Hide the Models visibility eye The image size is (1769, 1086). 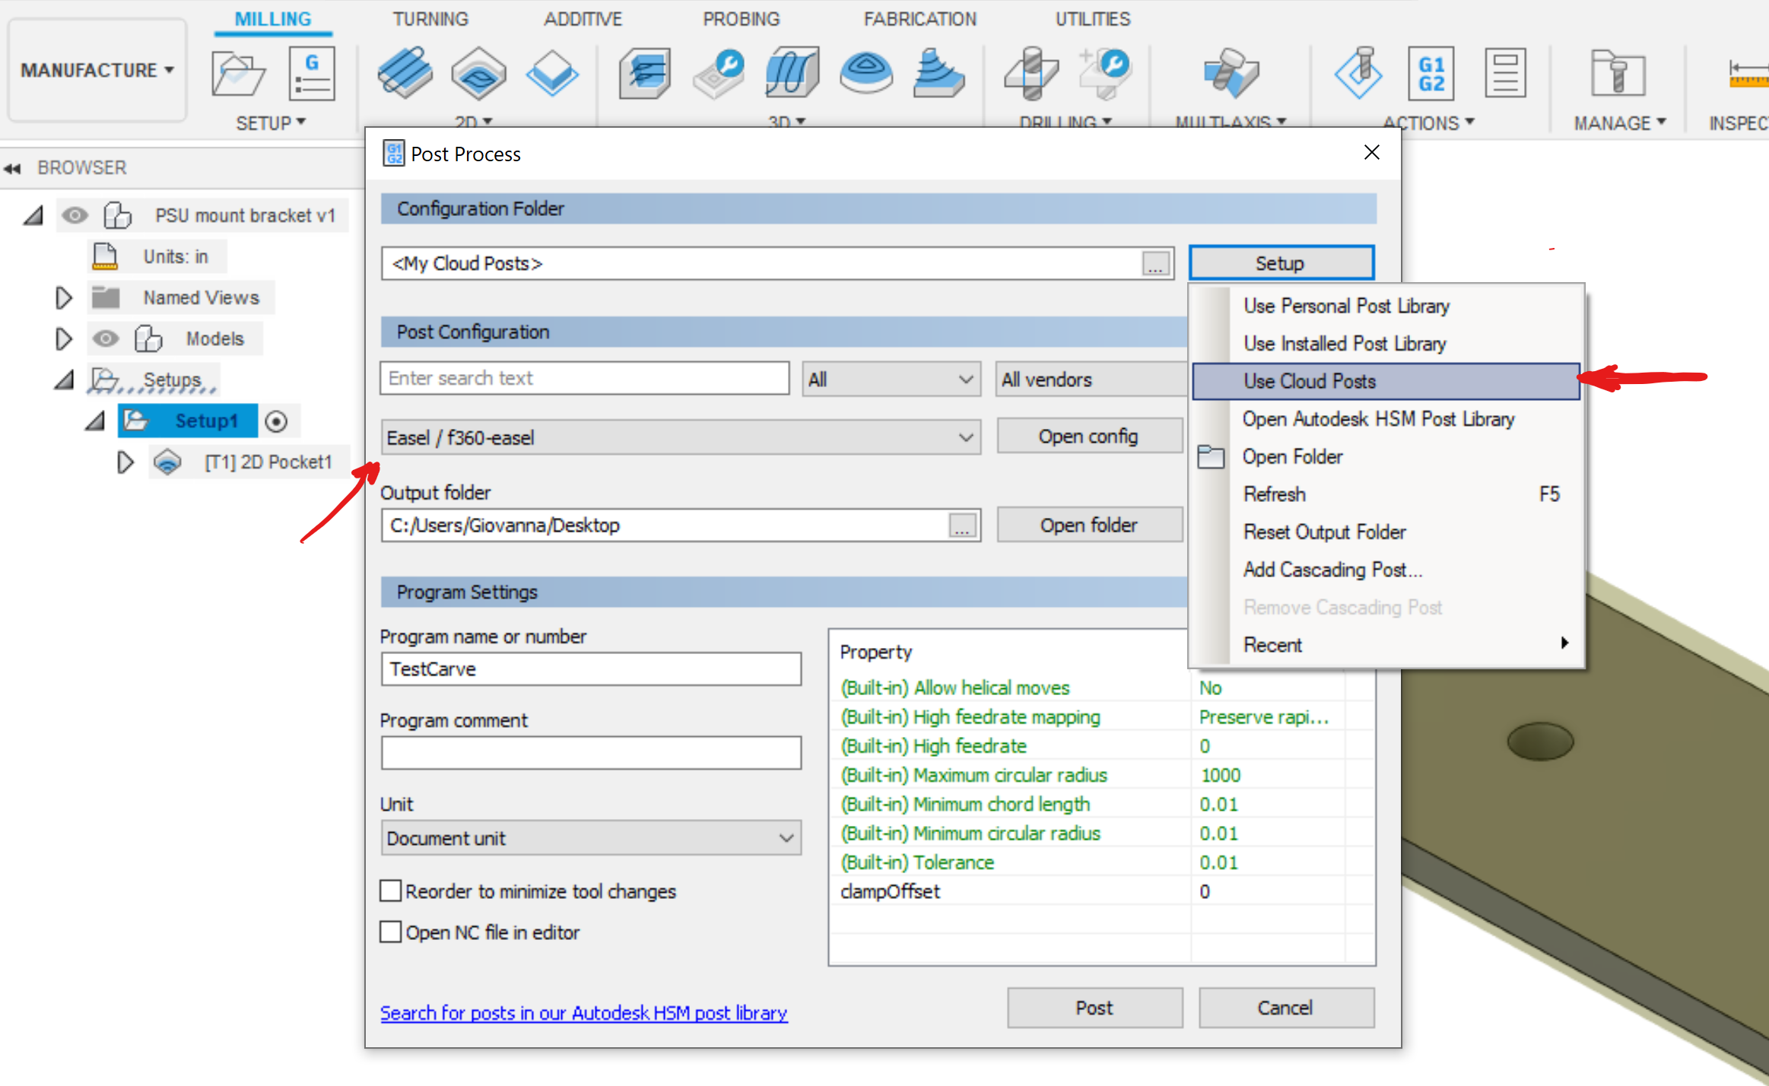(106, 338)
